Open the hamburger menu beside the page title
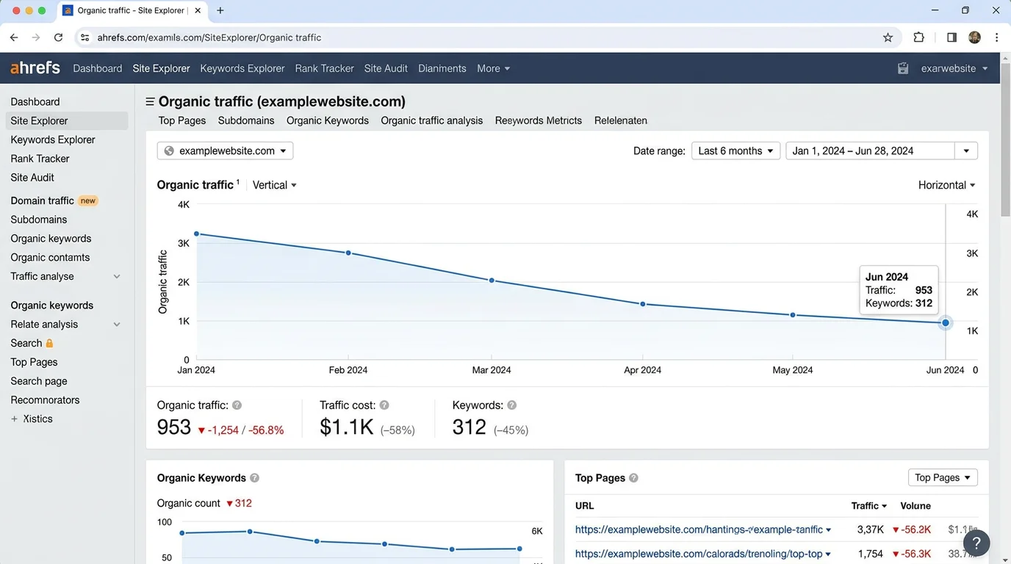1011x564 pixels. 149,101
